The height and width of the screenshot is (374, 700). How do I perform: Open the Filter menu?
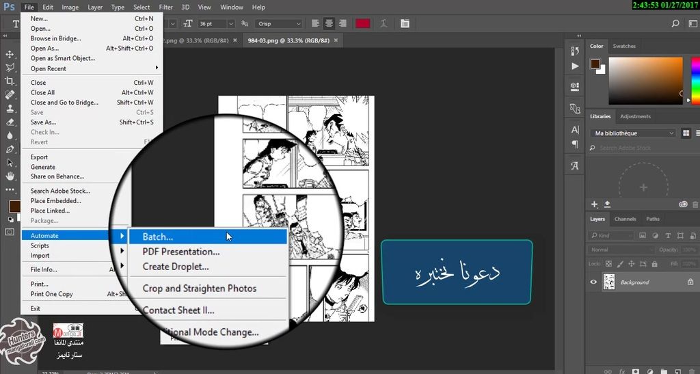point(165,7)
